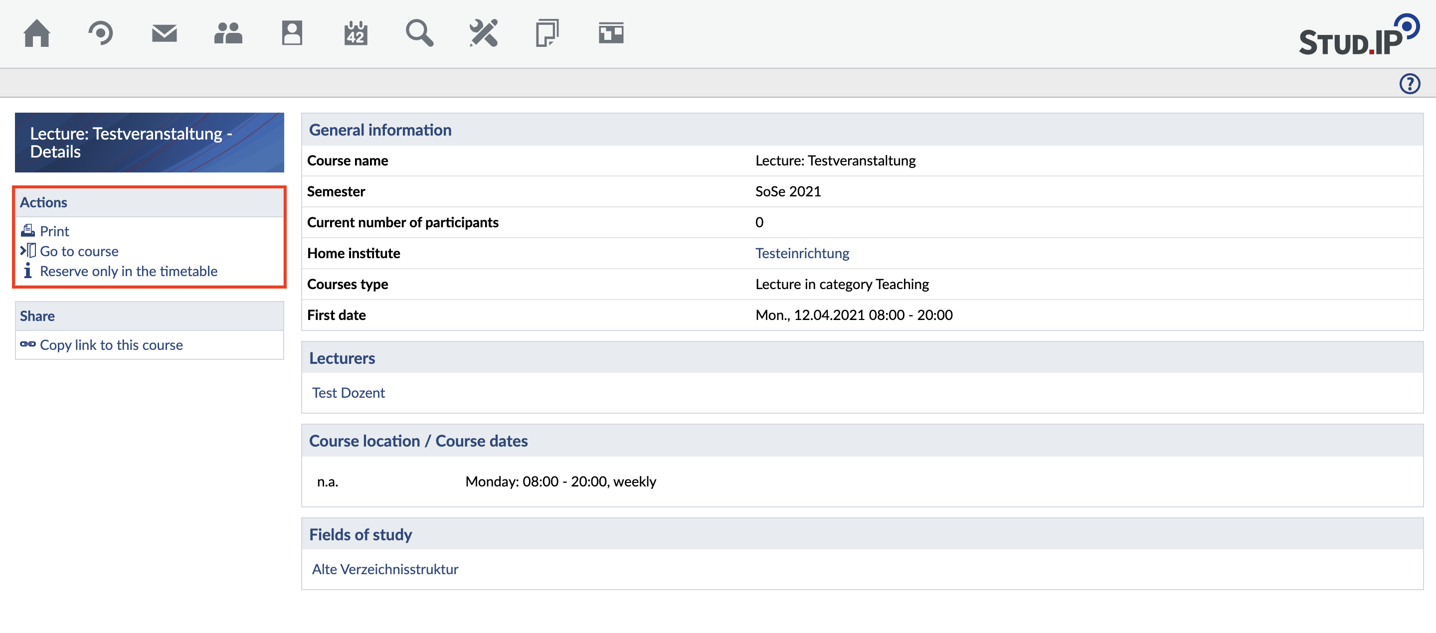Go to the Start home icon
The width and height of the screenshot is (1436, 633).
37,33
